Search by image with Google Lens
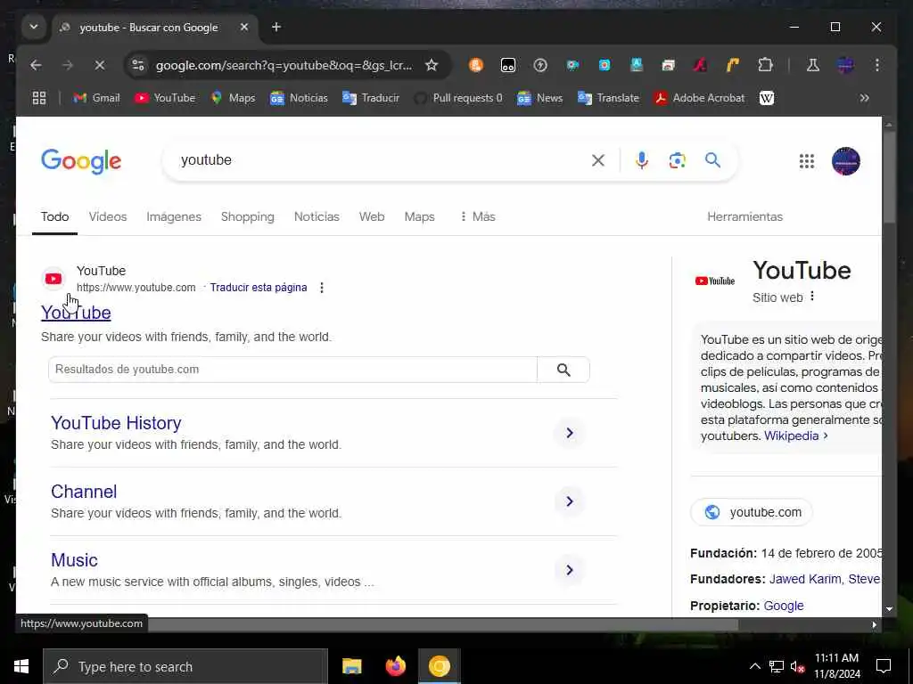The width and height of the screenshot is (913, 684). (x=678, y=160)
